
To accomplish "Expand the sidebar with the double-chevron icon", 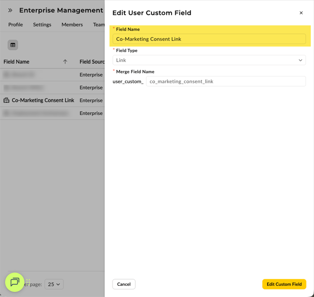I will 10,10.
